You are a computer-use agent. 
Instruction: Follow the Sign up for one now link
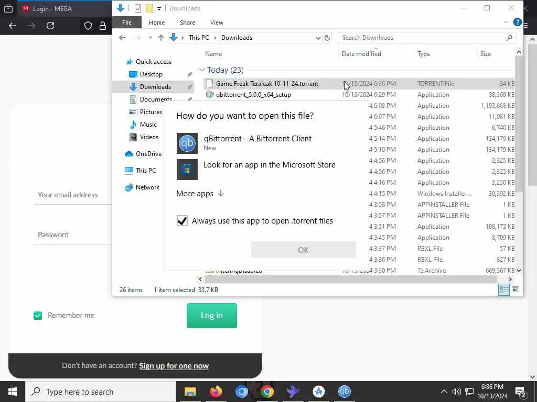[174, 366]
